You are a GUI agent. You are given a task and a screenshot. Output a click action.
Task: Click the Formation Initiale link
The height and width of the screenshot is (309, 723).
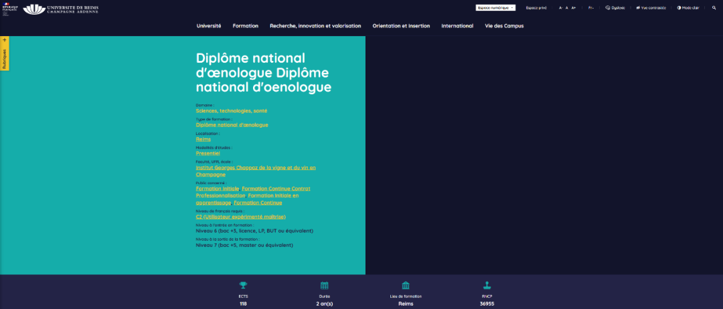click(x=218, y=189)
